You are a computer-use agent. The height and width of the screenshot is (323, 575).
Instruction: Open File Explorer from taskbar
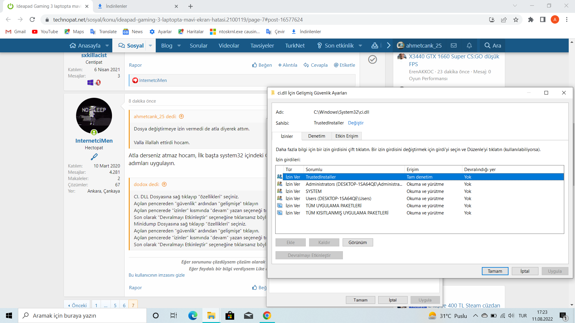pyautogui.click(x=211, y=316)
